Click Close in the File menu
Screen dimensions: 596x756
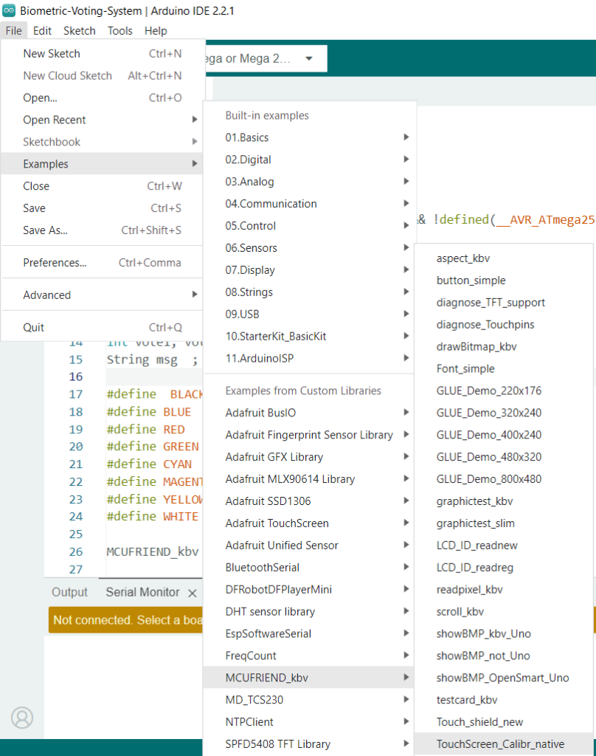[102, 186]
